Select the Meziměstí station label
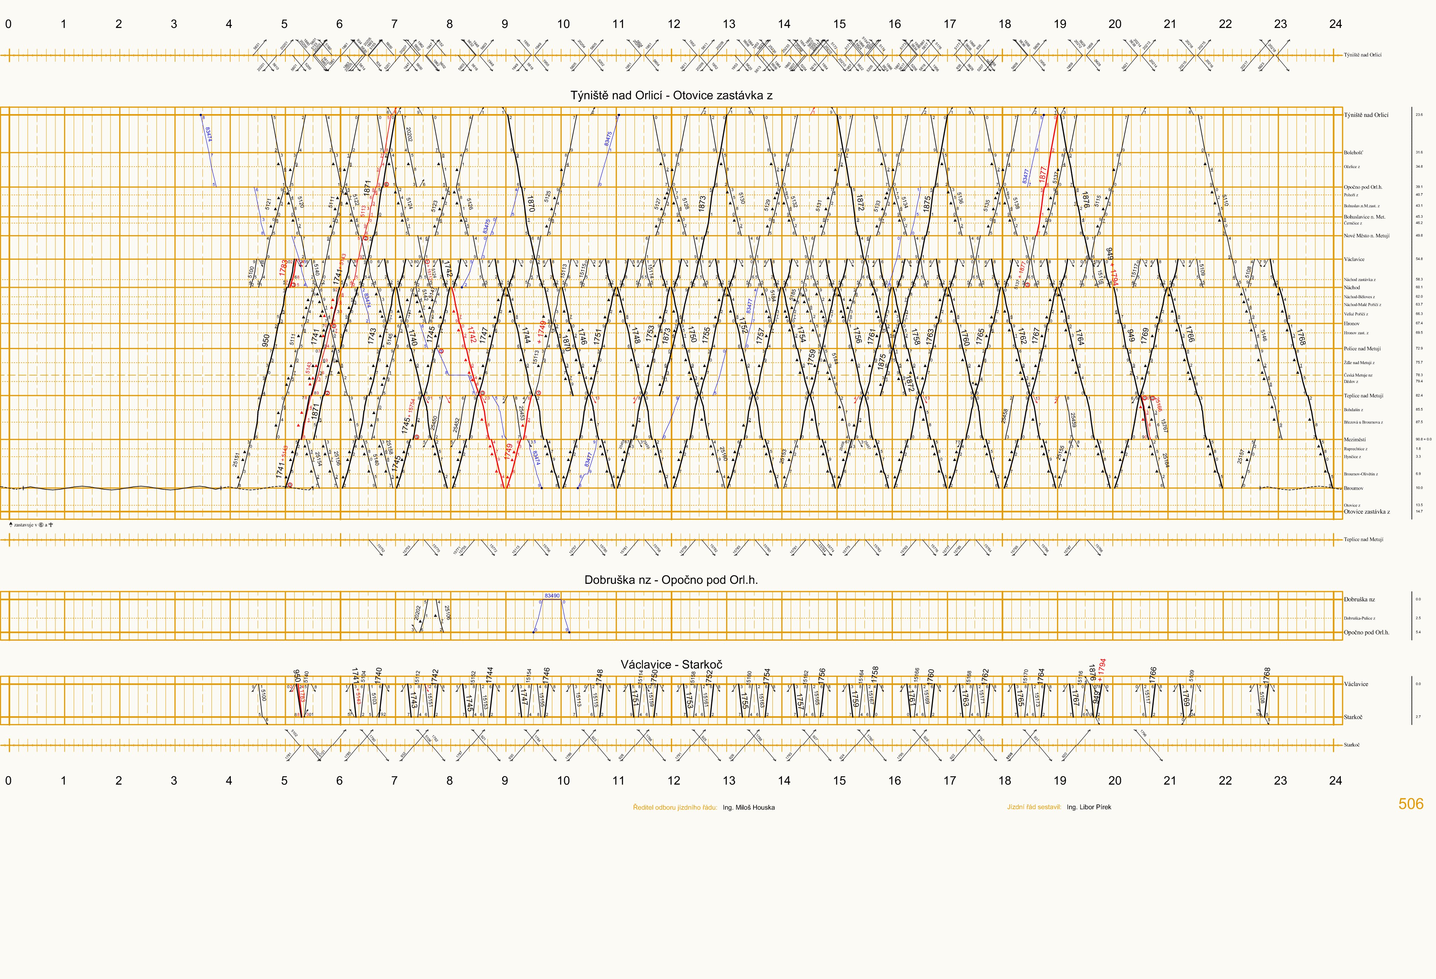Screen dimensions: 1436x979 tap(1354, 439)
